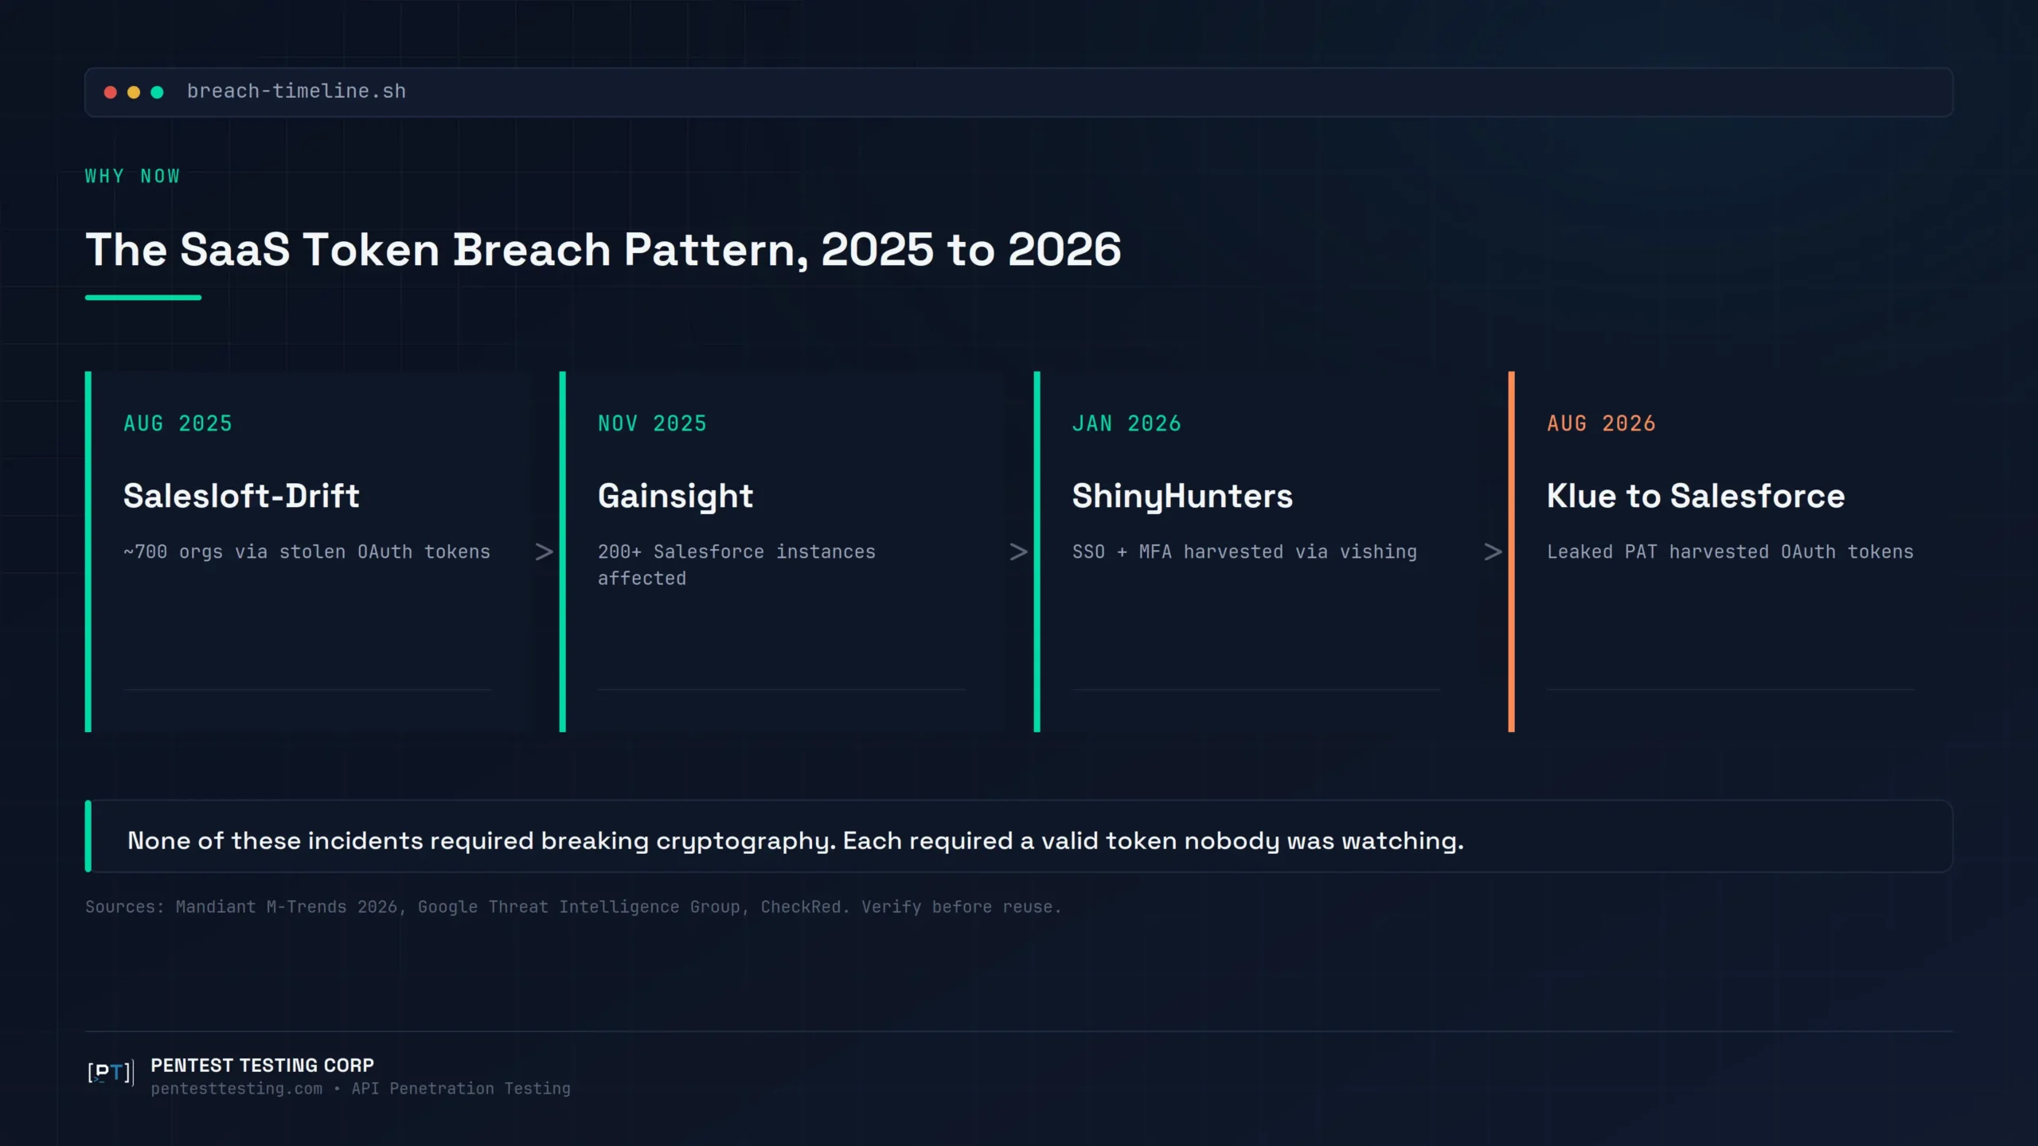Click the AUG 2025 date label
This screenshot has height=1146, width=2038.
click(x=178, y=423)
